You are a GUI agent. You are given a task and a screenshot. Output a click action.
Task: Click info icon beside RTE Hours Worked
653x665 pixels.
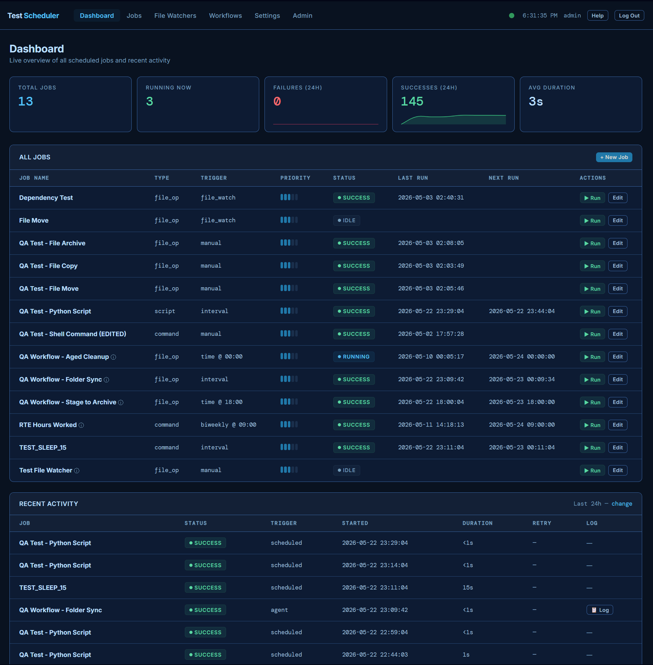coord(81,425)
